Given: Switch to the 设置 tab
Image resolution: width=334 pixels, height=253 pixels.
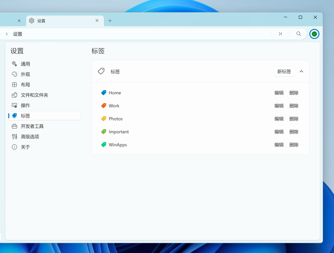Looking at the screenshot, I should (x=65, y=21).
